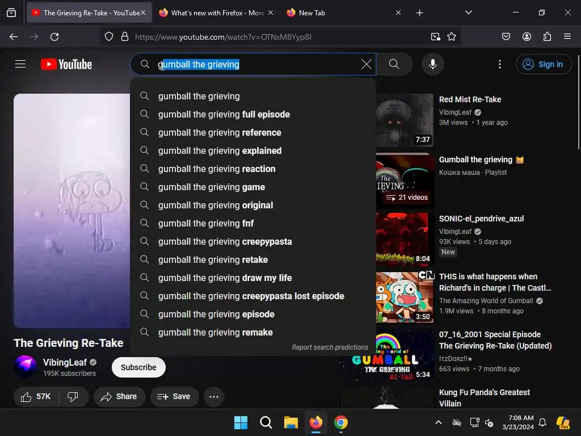Image resolution: width=581 pixels, height=436 pixels.
Task: Click the URL address bar
Action: (x=280, y=37)
